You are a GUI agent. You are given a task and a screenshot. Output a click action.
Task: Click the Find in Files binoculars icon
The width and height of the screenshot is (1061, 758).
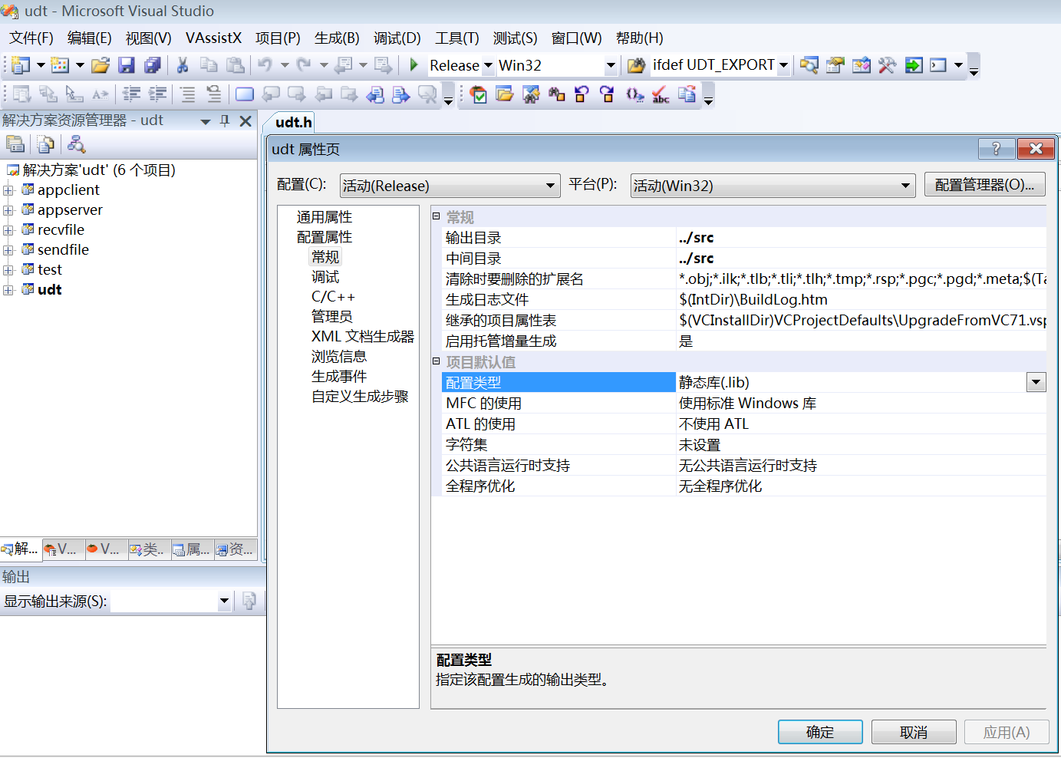click(636, 65)
